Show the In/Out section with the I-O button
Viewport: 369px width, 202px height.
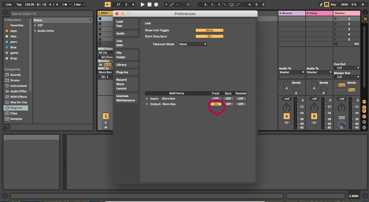364,102
